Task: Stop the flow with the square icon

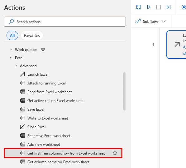Action: (x=159, y=7)
